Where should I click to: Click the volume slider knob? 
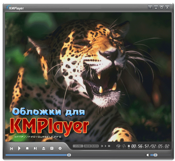coord(155,155)
